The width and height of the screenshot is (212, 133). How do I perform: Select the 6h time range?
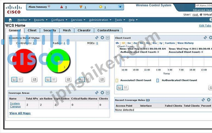[117, 43]
